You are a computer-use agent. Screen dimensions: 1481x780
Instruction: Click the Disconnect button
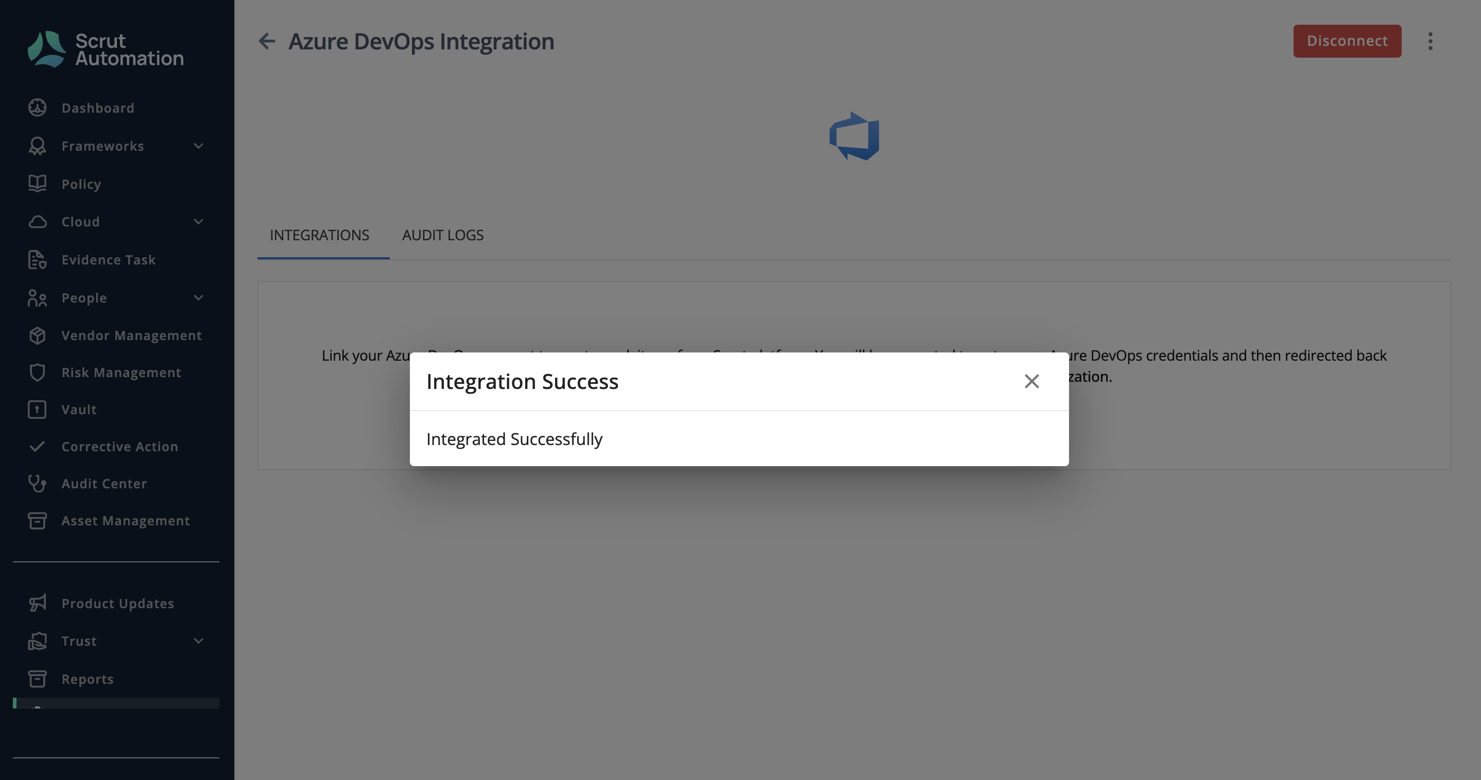point(1347,41)
